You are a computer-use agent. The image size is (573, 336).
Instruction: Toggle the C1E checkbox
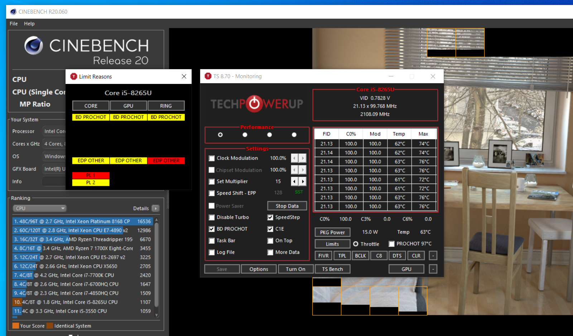(270, 229)
